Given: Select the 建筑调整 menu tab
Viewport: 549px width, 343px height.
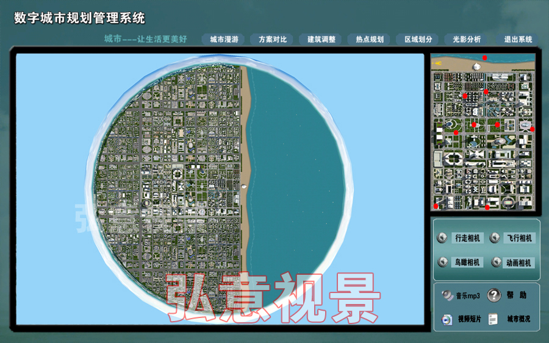Looking at the screenshot, I should tap(321, 40).
